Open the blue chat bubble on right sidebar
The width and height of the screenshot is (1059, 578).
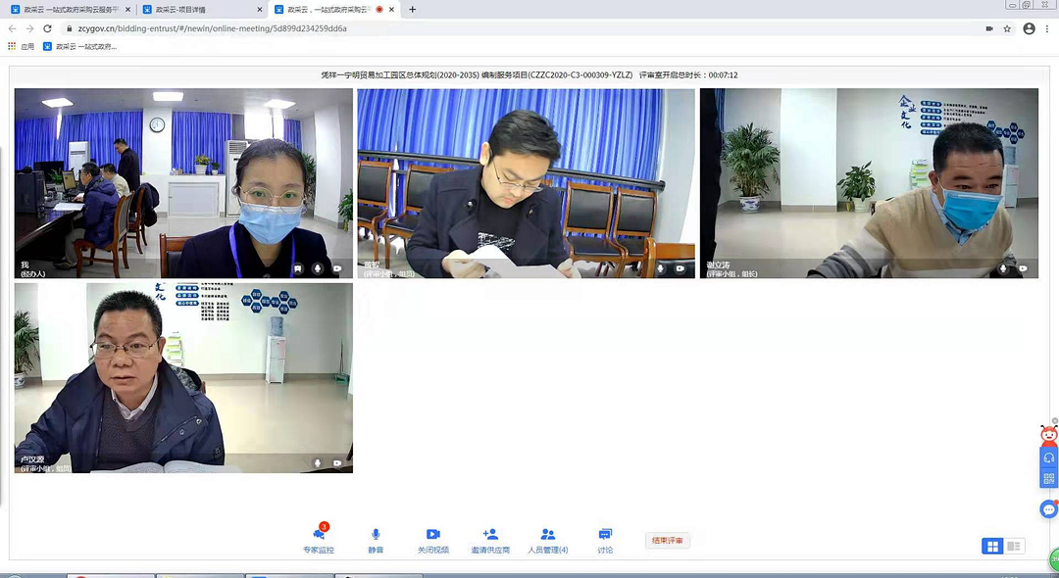1048,509
